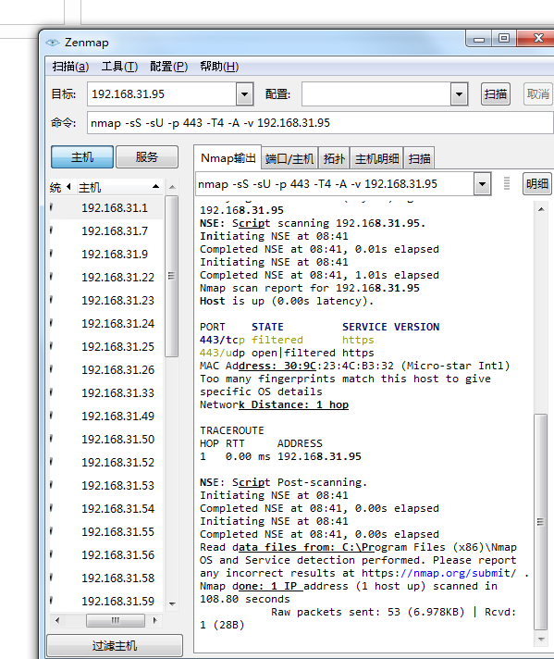Click the 取消 cancel button
The image size is (554, 659).
coord(537,94)
